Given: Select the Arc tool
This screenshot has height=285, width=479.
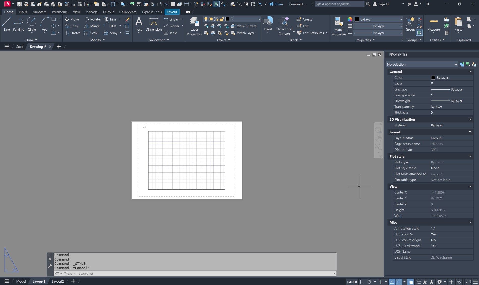Looking at the screenshot, I should click(44, 24).
